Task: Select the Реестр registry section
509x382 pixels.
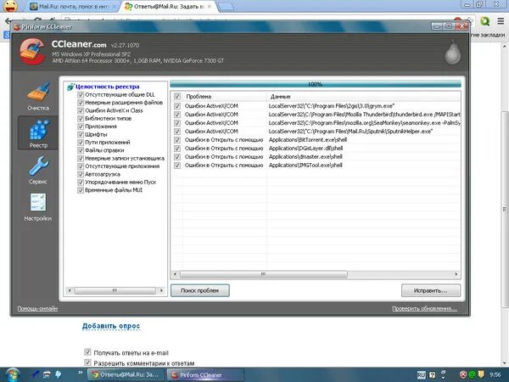Action: pyautogui.click(x=38, y=133)
